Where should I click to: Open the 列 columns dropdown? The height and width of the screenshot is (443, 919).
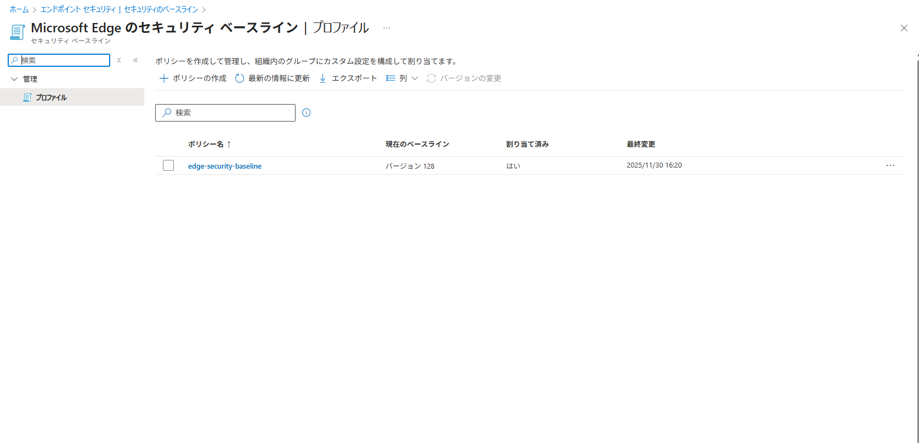pos(402,78)
